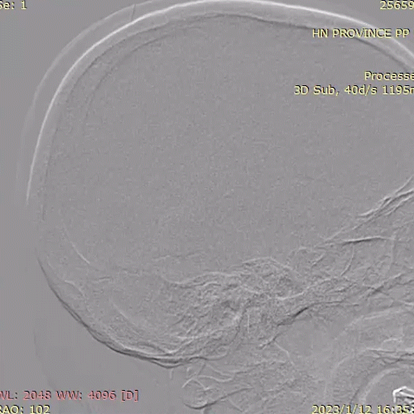414x414 pixels.
Task: Click the Se: 1 series label
Action: coord(13,5)
